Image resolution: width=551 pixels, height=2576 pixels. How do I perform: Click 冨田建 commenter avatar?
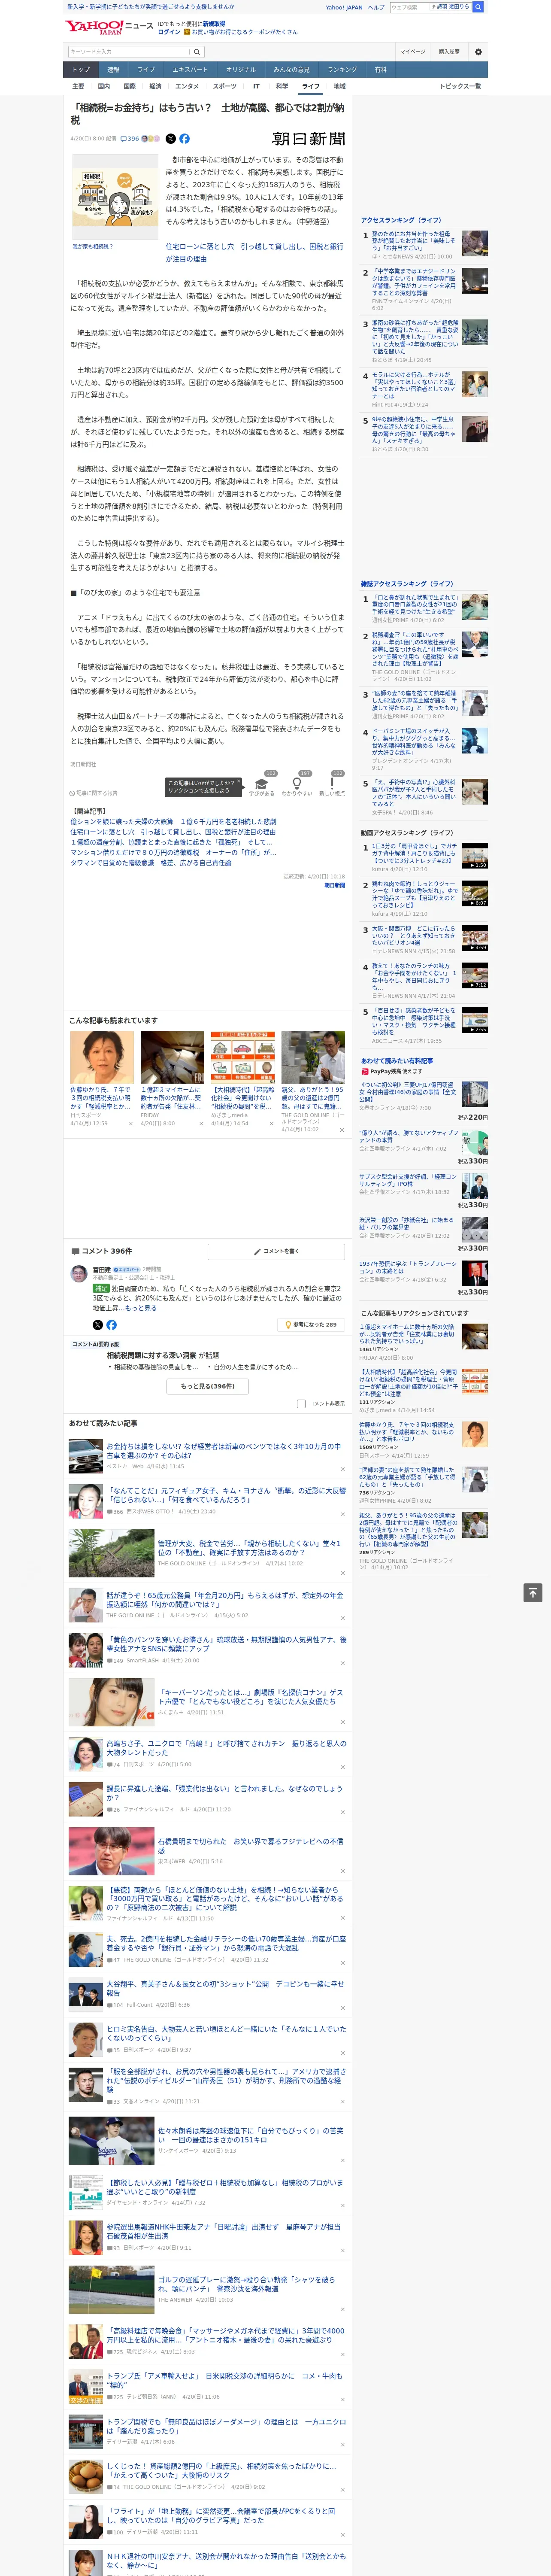tap(78, 1273)
